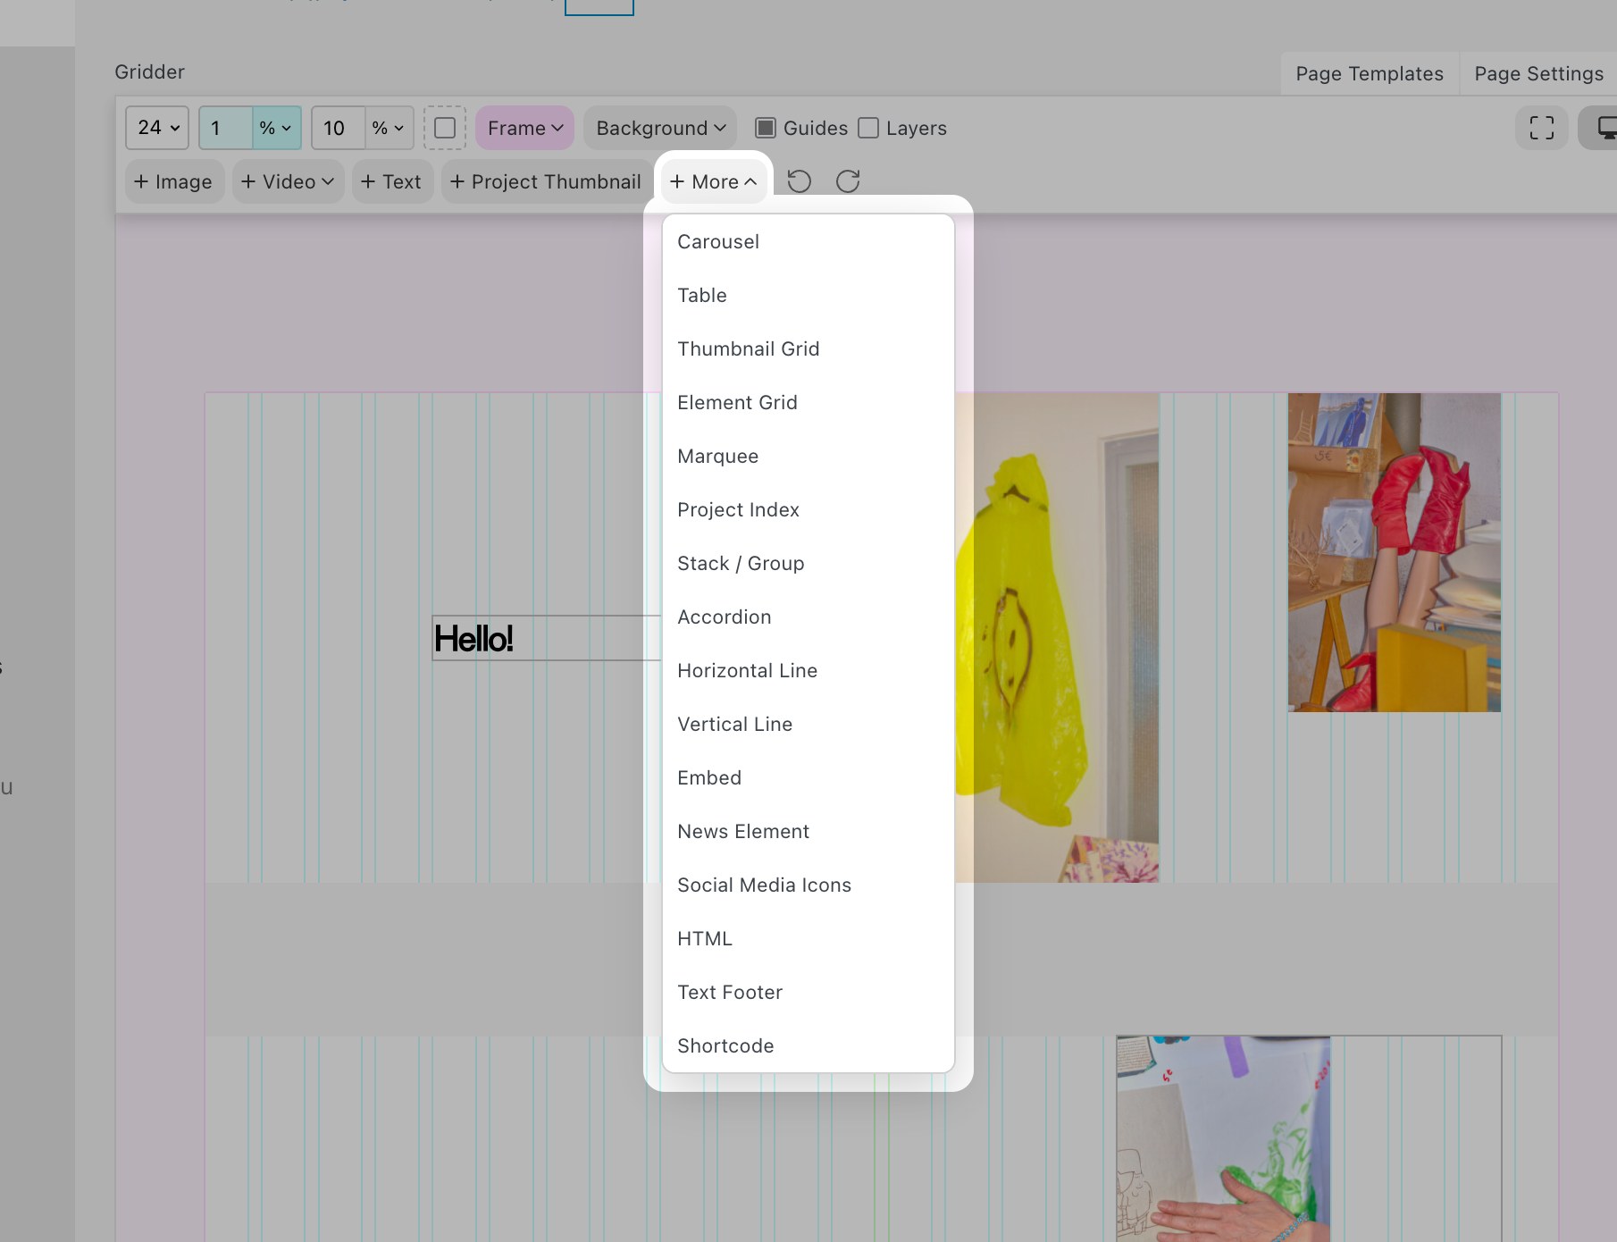Toggle the Guides checkbox
This screenshot has height=1242, width=1617.
click(x=766, y=128)
